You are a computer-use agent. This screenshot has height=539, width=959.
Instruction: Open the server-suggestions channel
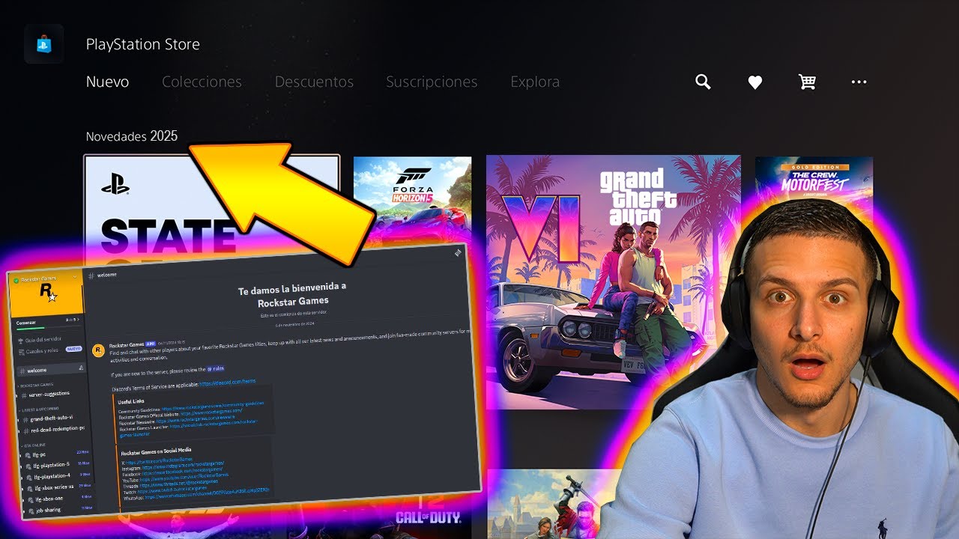46,395
